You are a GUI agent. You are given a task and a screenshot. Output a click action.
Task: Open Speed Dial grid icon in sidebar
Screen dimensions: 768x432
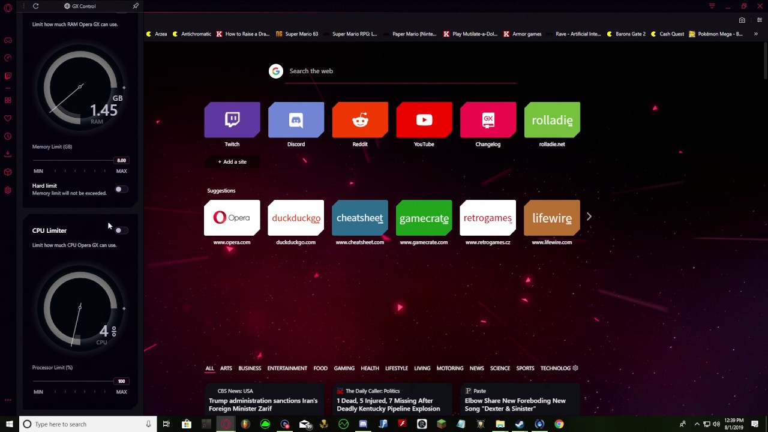click(x=8, y=100)
